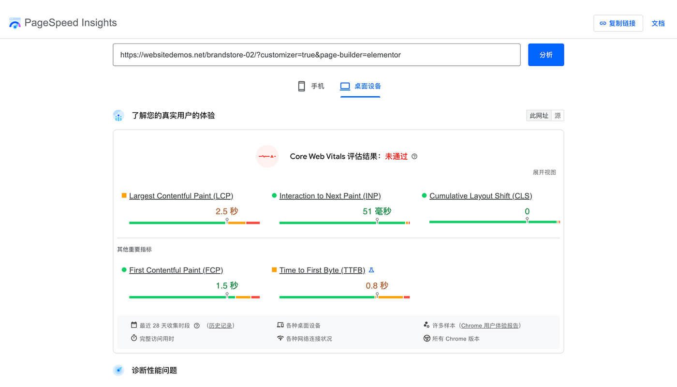Click the PageSpeed Insights title text

(x=71, y=23)
